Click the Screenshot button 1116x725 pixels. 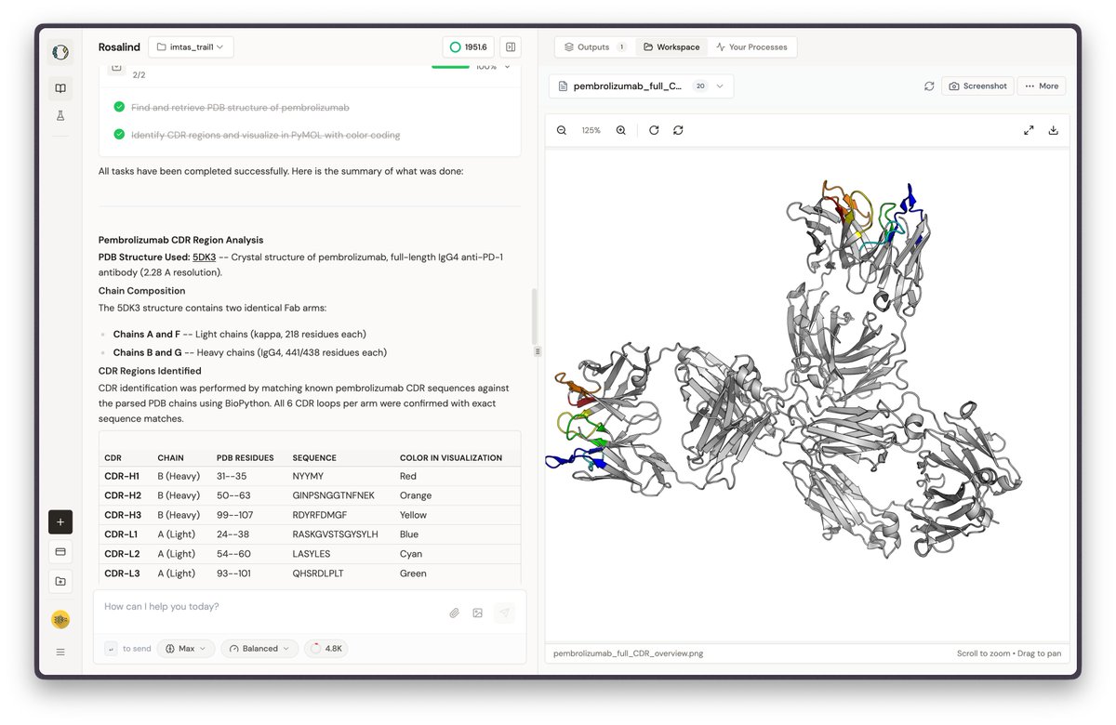pos(977,86)
